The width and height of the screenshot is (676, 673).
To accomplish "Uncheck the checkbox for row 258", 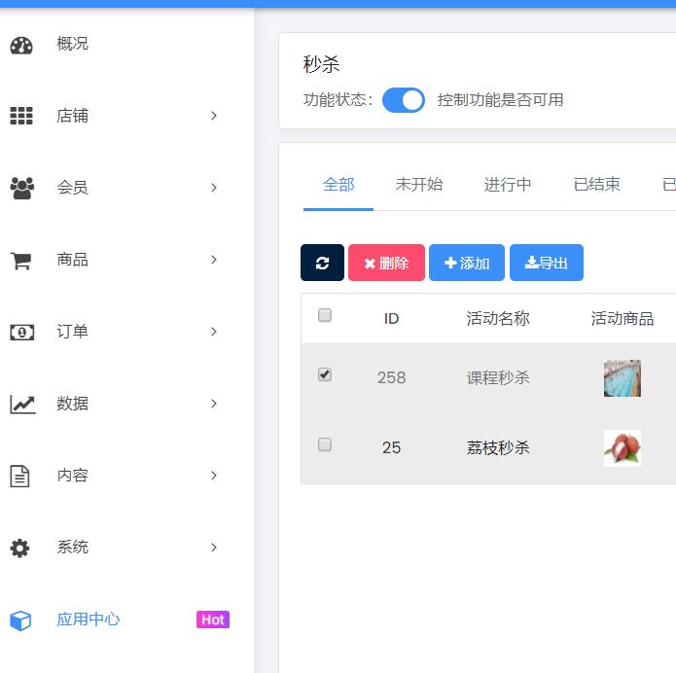I will click(325, 374).
